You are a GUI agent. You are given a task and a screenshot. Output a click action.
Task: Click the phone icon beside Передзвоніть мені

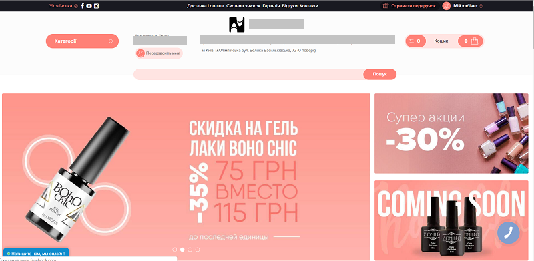point(140,53)
